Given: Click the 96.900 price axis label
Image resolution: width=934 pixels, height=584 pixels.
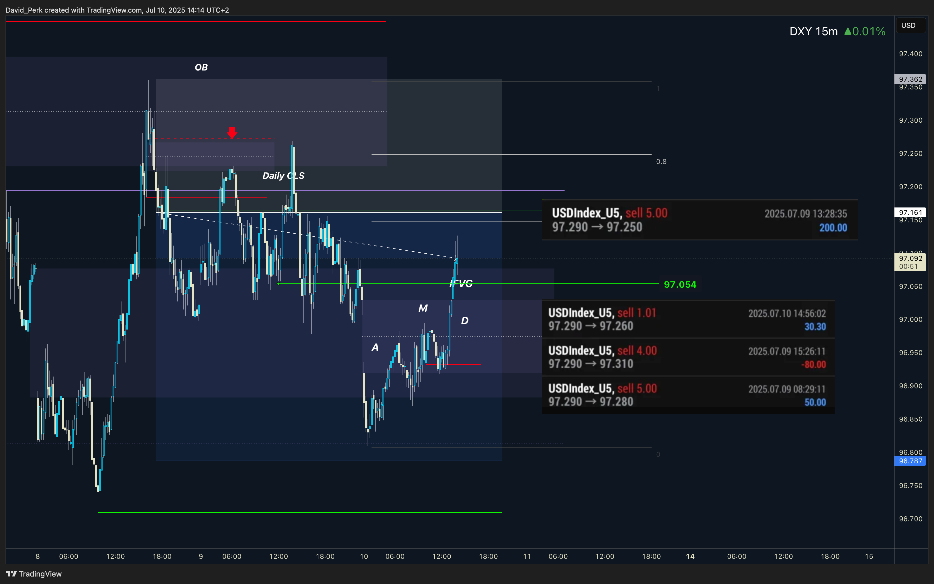Looking at the screenshot, I should [911, 386].
